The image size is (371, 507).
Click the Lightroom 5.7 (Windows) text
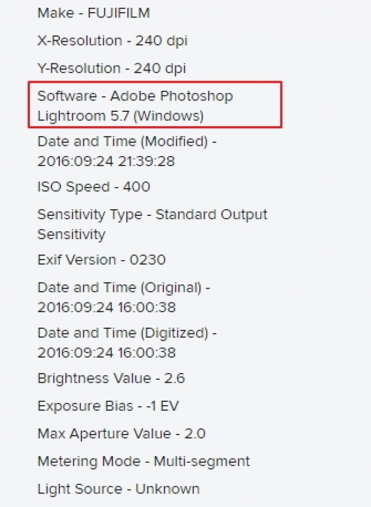tap(121, 116)
